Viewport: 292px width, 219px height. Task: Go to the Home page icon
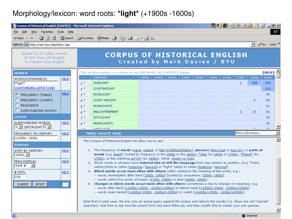(x=54, y=38)
